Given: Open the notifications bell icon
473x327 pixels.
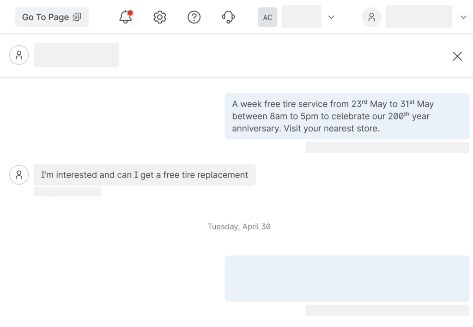Looking at the screenshot, I should (125, 17).
